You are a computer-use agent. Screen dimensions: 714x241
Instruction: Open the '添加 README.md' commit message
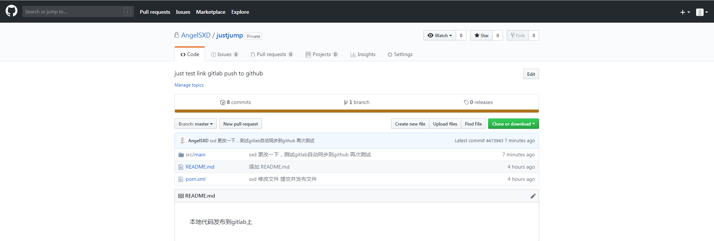click(269, 167)
